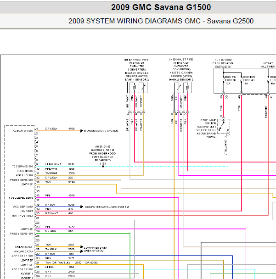Click the Bank 2 Sensor 2 oxygen sensing element symbol

179,88
